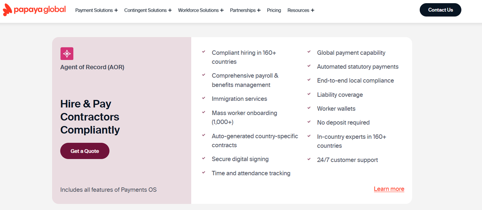482x210 pixels.
Task: Open the Payment Solutions menu
Action: 96,10
